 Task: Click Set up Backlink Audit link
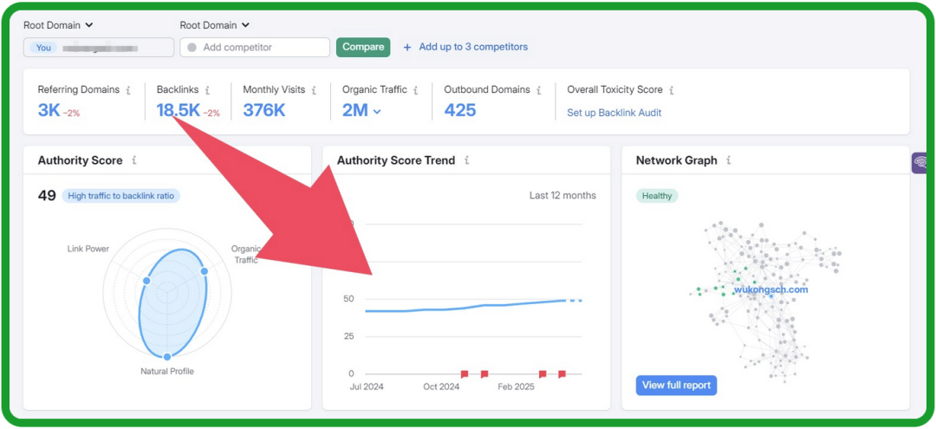(x=613, y=113)
